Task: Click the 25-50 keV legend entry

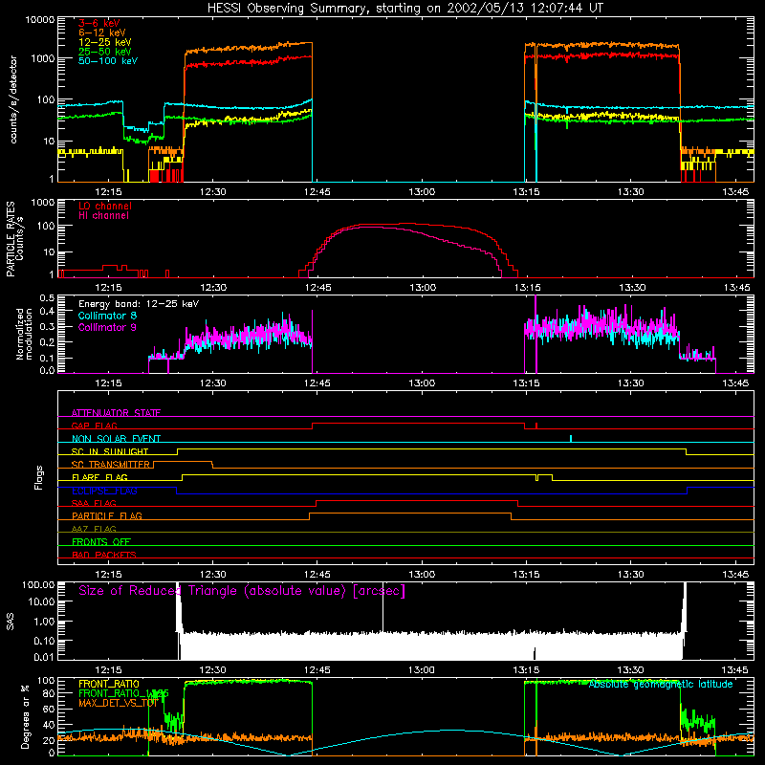Action: pyautogui.click(x=104, y=52)
